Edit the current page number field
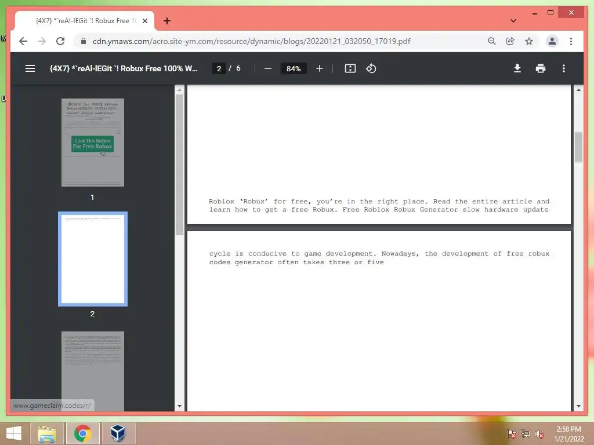The width and height of the screenshot is (594, 445). (x=219, y=68)
